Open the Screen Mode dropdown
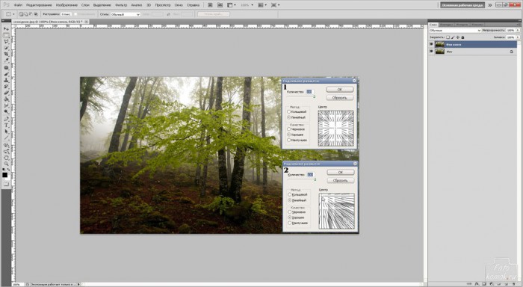Screen dimensions: 523x287 coord(275,5)
